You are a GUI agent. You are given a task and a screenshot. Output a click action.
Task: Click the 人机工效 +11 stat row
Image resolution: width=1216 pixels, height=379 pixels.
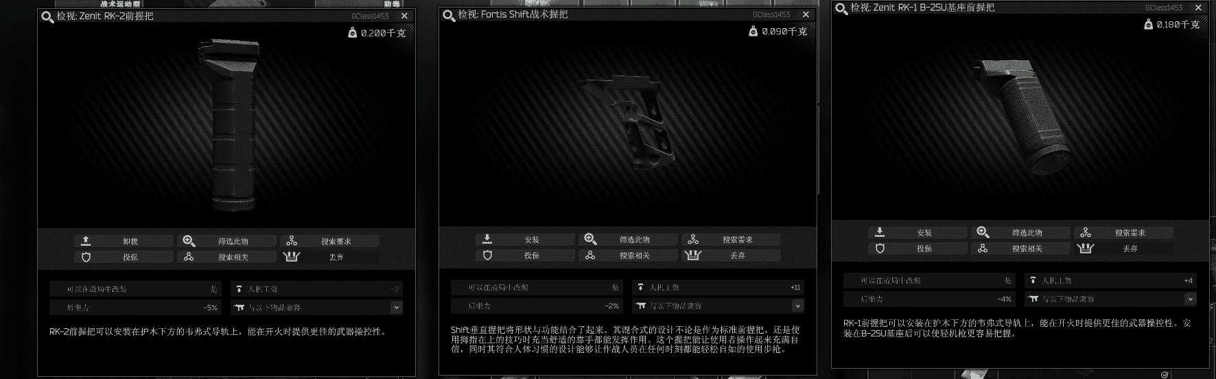[x=718, y=287]
